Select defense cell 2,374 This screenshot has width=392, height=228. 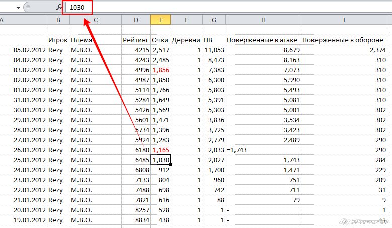pyautogui.click(x=344, y=50)
